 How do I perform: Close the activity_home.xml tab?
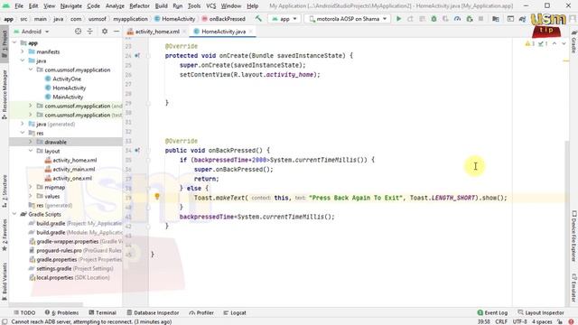(x=184, y=32)
